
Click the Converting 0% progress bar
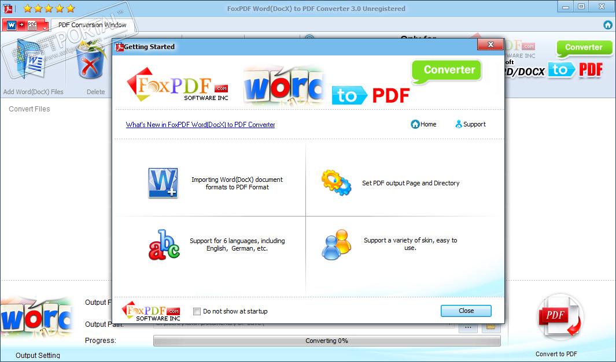pyautogui.click(x=327, y=341)
